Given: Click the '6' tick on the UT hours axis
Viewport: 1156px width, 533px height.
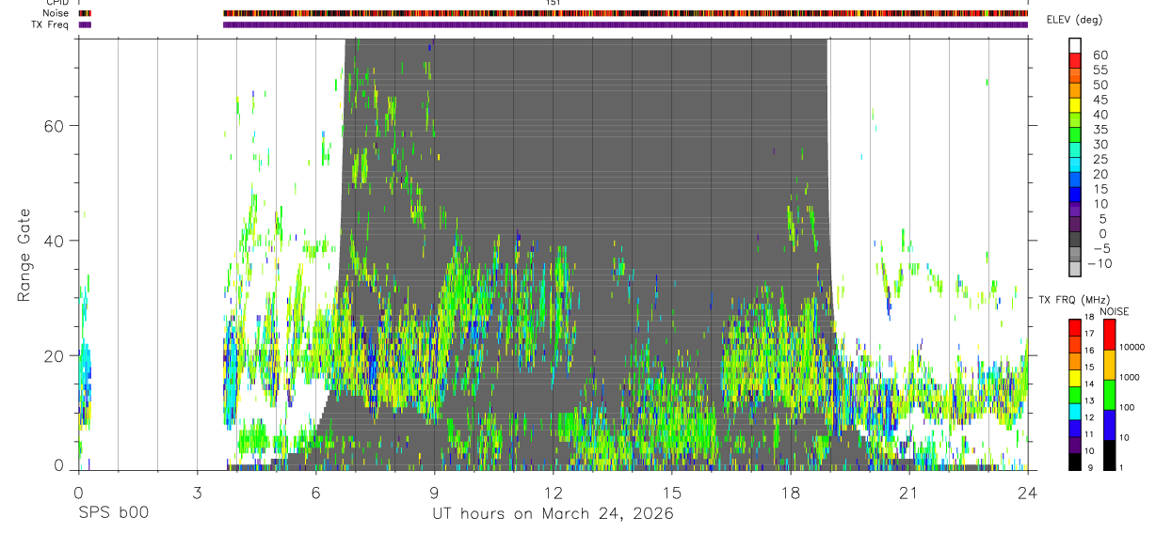Looking at the screenshot, I should click(x=315, y=492).
